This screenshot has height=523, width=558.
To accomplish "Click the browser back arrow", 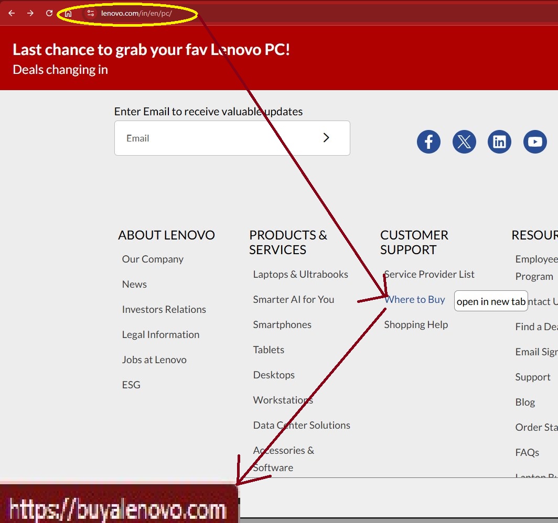I will pyautogui.click(x=12, y=13).
